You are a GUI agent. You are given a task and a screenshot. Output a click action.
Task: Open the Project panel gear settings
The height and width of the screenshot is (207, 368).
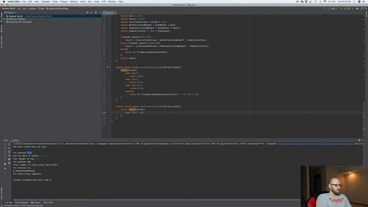(96, 13)
